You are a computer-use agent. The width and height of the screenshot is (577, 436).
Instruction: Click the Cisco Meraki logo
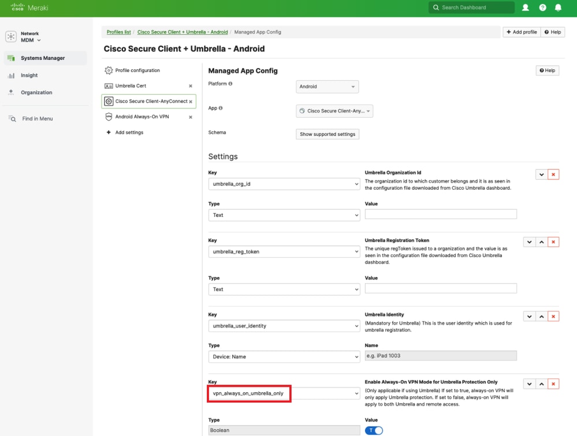point(26,7)
